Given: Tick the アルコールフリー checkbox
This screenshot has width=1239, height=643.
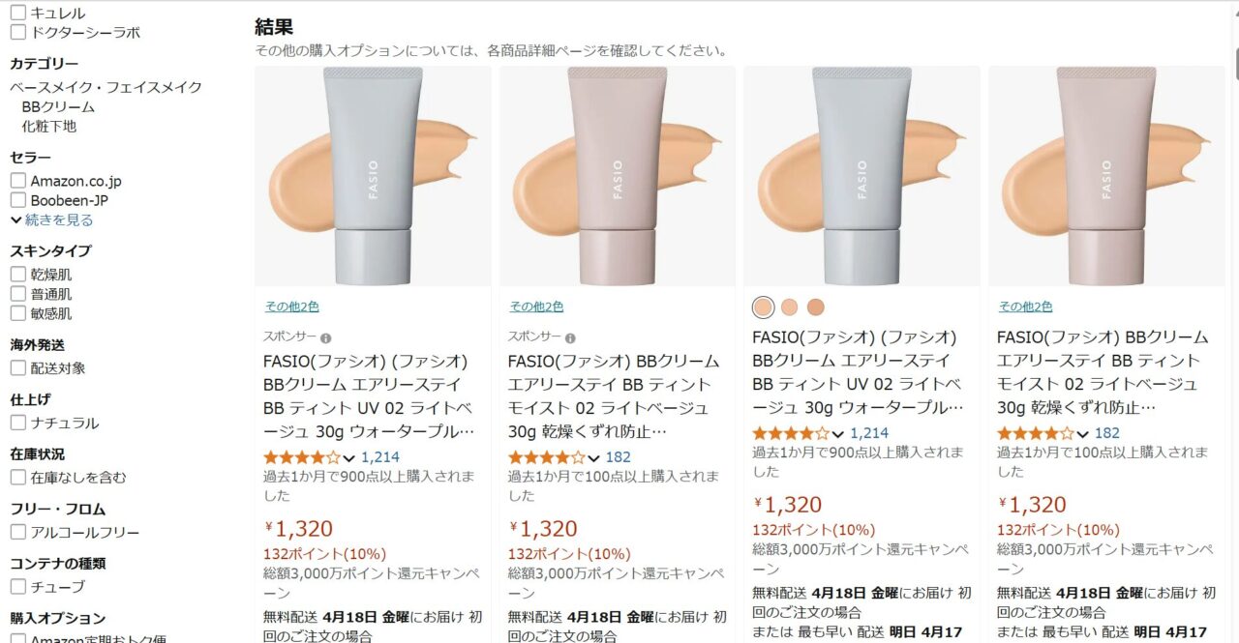Looking at the screenshot, I should tap(17, 532).
